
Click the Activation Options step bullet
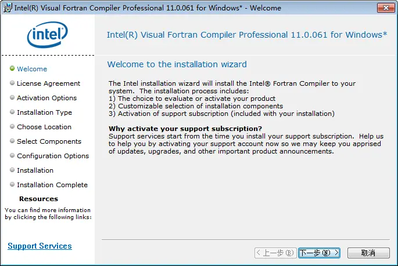[x=12, y=97]
